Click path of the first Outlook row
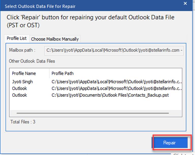 pos(116,89)
